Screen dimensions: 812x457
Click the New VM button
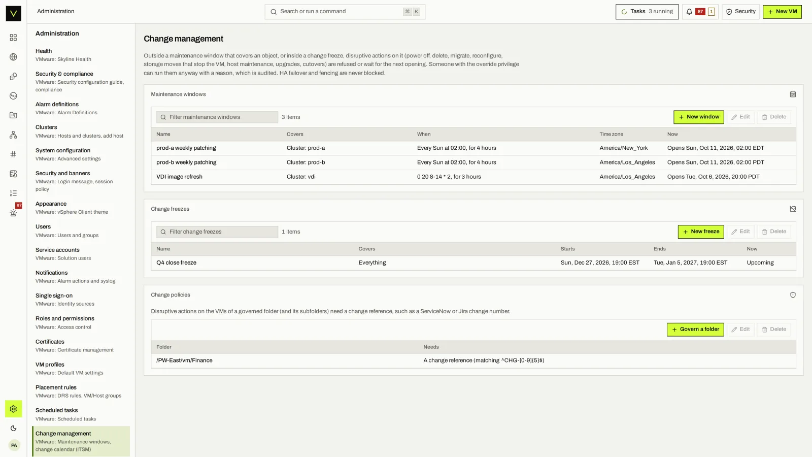pos(782,12)
